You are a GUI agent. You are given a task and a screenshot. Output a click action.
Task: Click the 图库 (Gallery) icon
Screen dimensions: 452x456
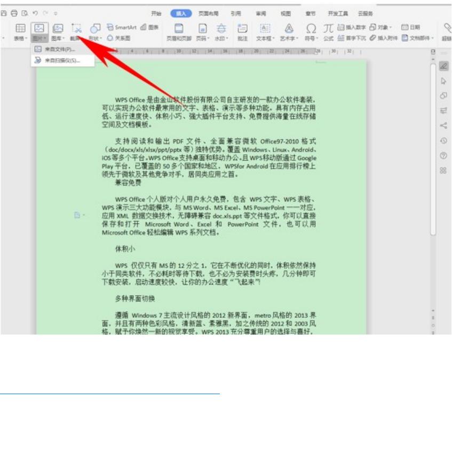tap(58, 28)
